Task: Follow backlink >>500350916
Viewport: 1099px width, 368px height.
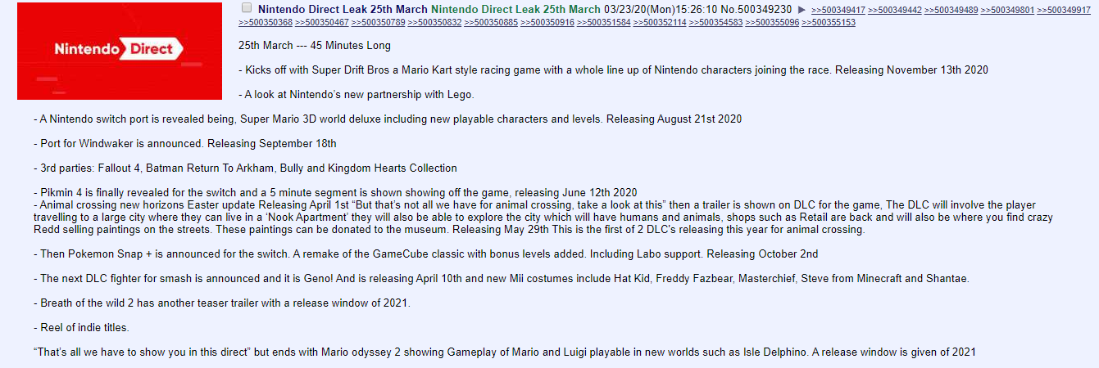Action: pos(547,22)
